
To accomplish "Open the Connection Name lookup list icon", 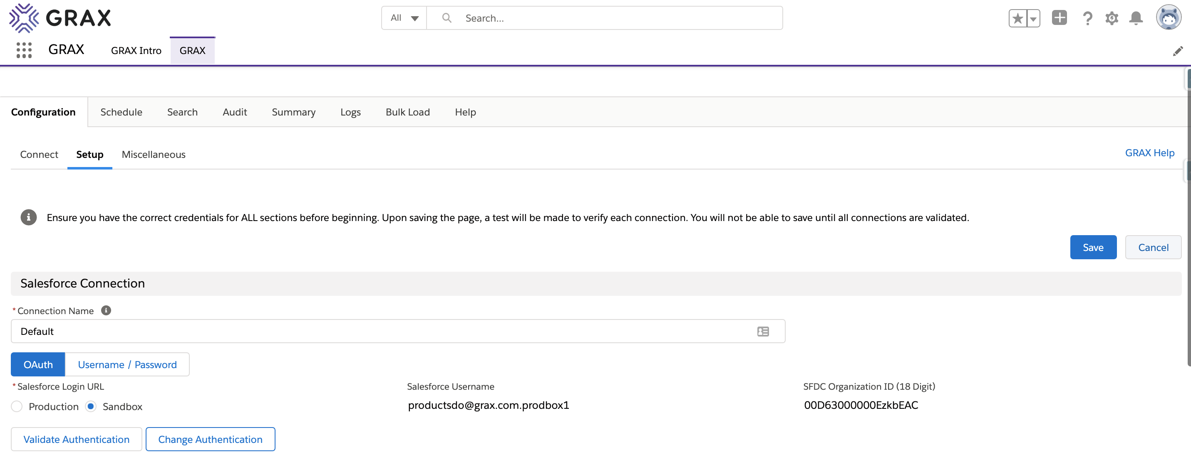I will 763,332.
